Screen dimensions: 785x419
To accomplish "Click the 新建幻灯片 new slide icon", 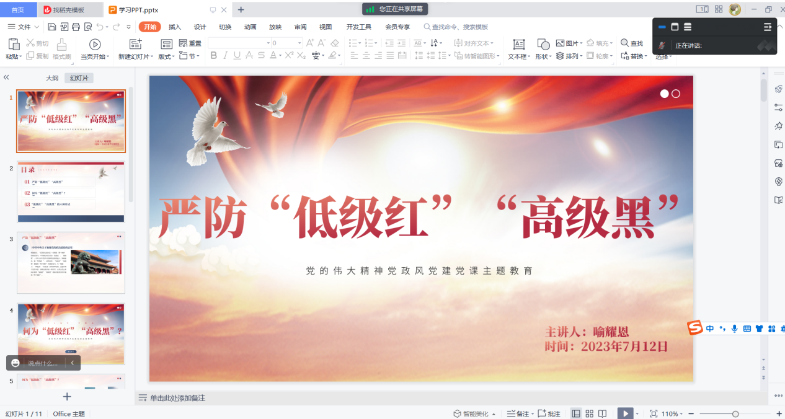I will tap(135, 44).
